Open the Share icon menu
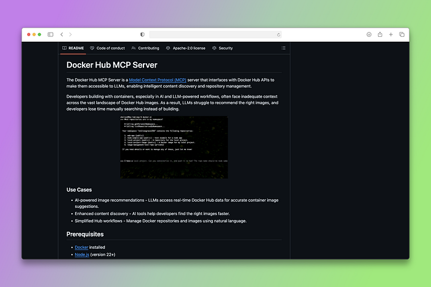 380,34
